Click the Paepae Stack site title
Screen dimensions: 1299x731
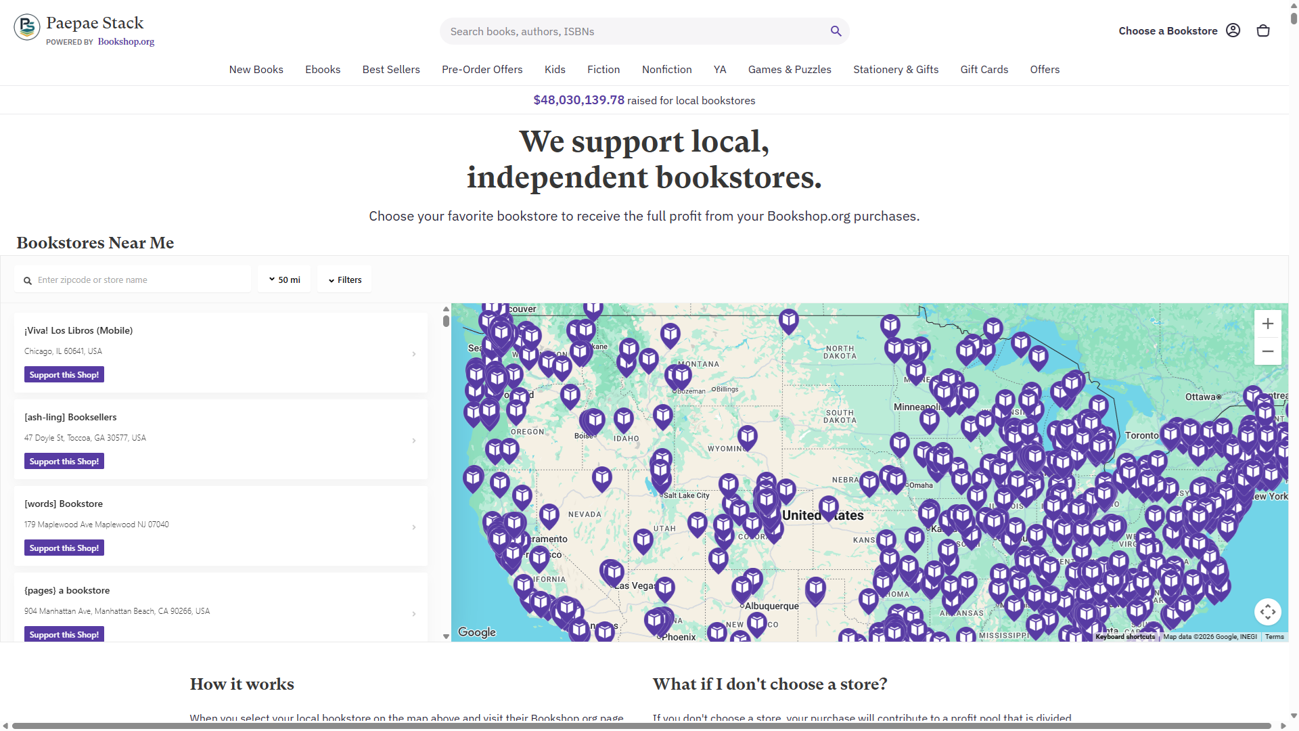95,23
